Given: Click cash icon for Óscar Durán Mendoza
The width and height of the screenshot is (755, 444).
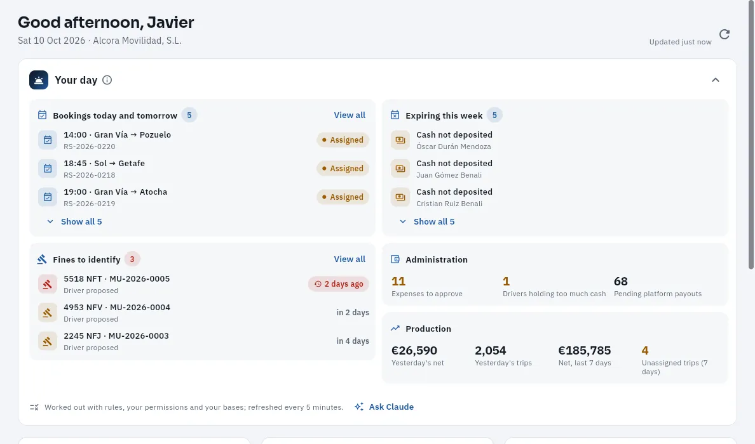Looking at the screenshot, I should click(x=400, y=140).
